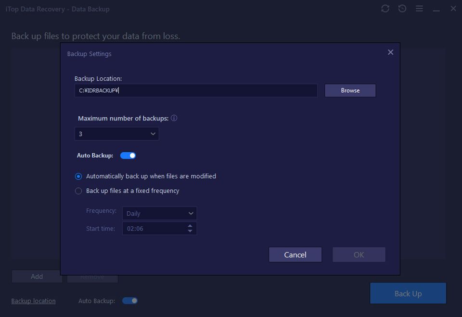Click the OK button
The width and height of the screenshot is (462, 317).
click(359, 255)
